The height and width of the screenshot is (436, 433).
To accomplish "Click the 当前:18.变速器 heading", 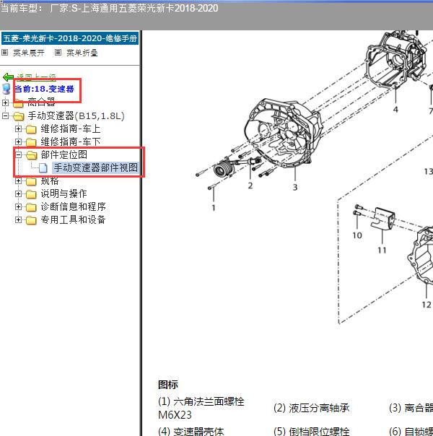I will 44,89.
